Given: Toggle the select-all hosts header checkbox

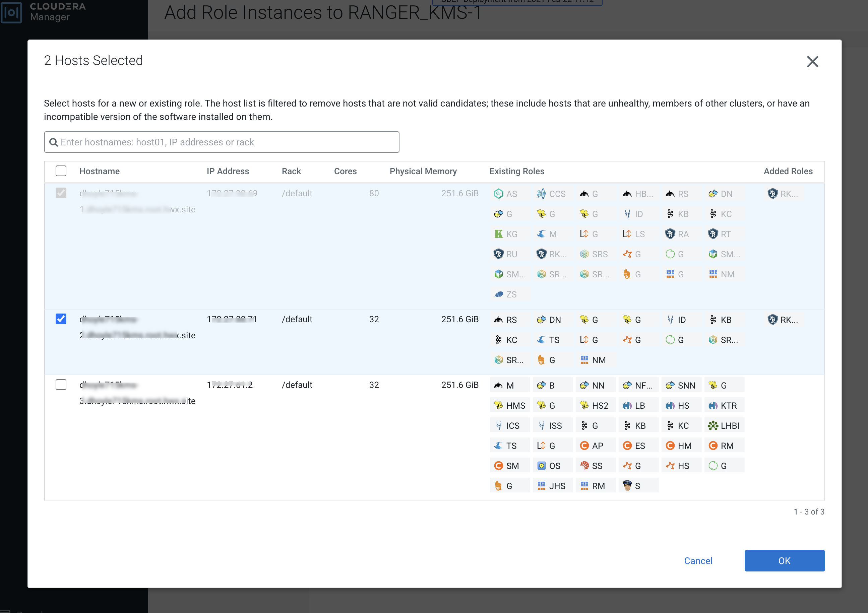Looking at the screenshot, I should [61, 171].
